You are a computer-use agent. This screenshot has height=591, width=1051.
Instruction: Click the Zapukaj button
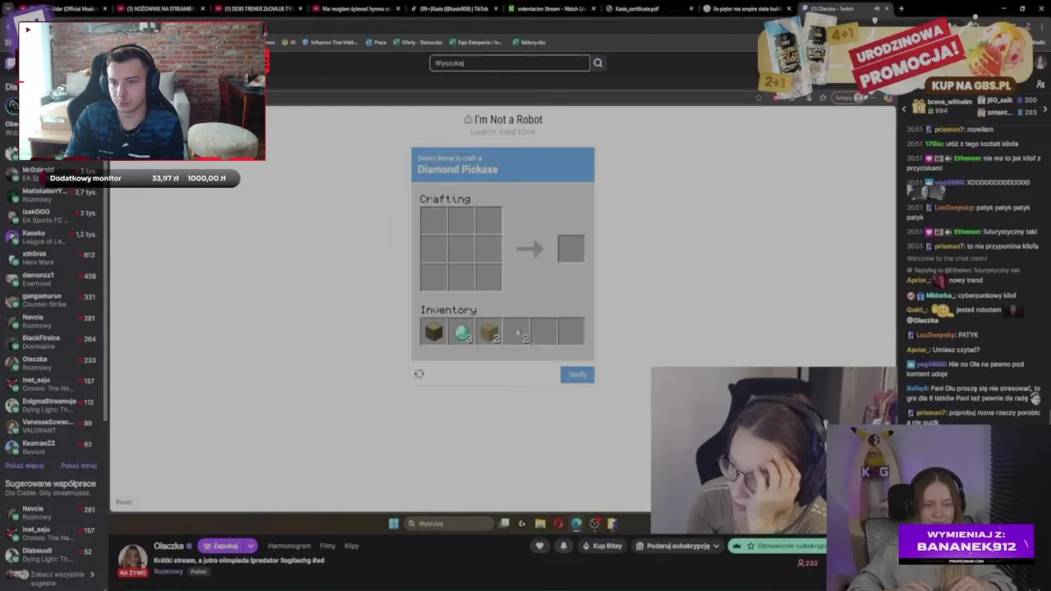click(220, 546)
